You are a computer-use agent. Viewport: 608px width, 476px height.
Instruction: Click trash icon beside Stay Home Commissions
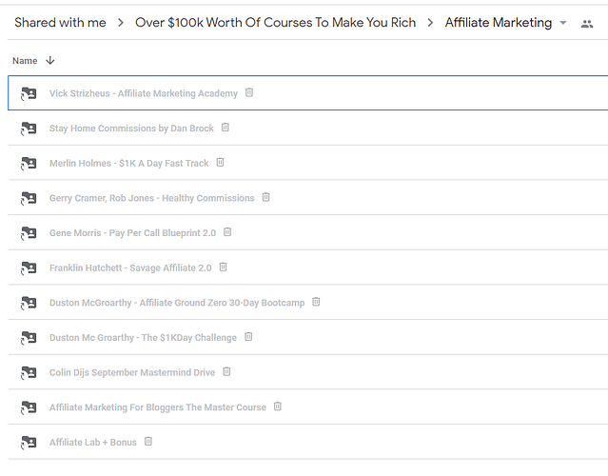(x=226, y=128)
